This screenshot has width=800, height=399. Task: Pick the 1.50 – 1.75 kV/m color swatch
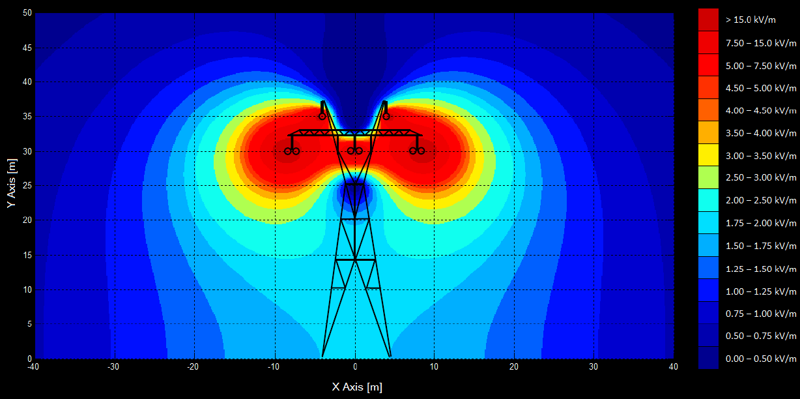point(708,245)
